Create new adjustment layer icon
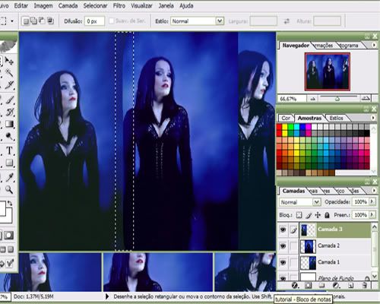The image size is (380, 304). (x=336, y=286)
